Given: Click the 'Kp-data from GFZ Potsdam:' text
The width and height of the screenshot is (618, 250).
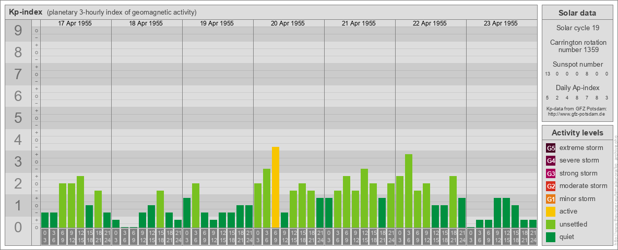Looking at the screenshot, I should pyautogui.click(x=577, y=108).
